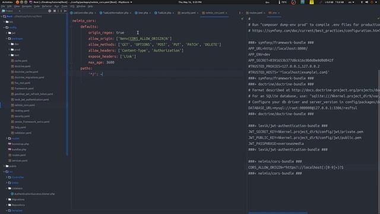380x214 pixels.
Task: Click the collapse all icon in Project toolbar
Action: click(x=55, y=11)
